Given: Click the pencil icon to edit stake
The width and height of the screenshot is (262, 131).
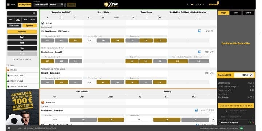Looking at the screenshot, I should (251, 75).
